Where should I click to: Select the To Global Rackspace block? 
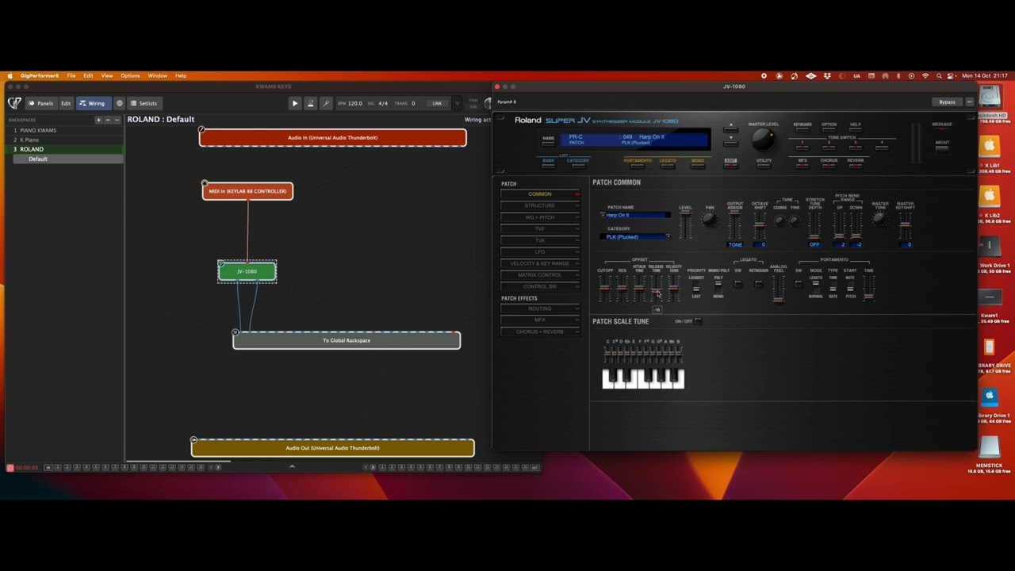coord(347,340)
